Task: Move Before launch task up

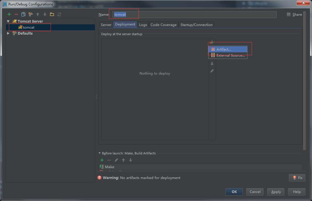Action: (123, 160)
